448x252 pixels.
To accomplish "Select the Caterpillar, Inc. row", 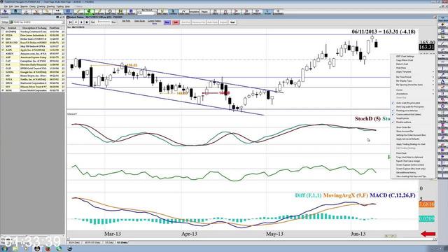I will click(x=33, y=61).
